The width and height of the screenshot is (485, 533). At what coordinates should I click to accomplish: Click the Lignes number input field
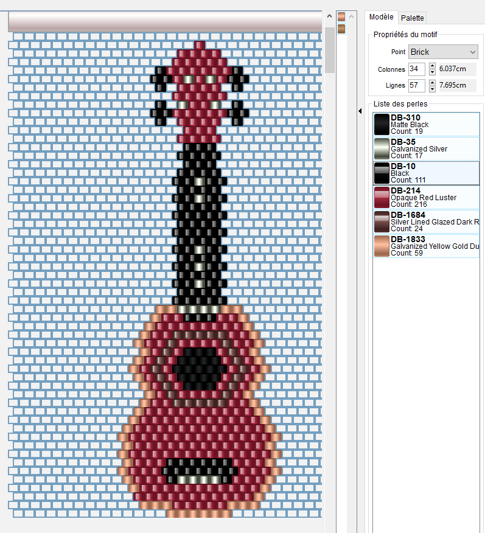(x=417, y=85)
